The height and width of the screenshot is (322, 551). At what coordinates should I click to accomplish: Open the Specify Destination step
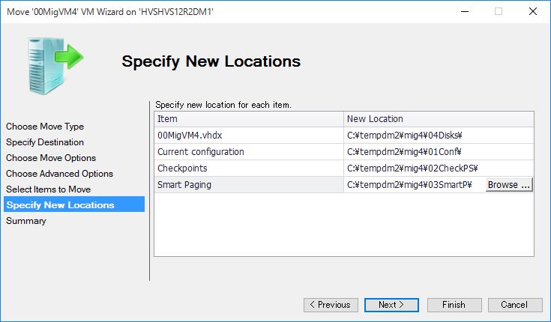(x=45, y=142)
